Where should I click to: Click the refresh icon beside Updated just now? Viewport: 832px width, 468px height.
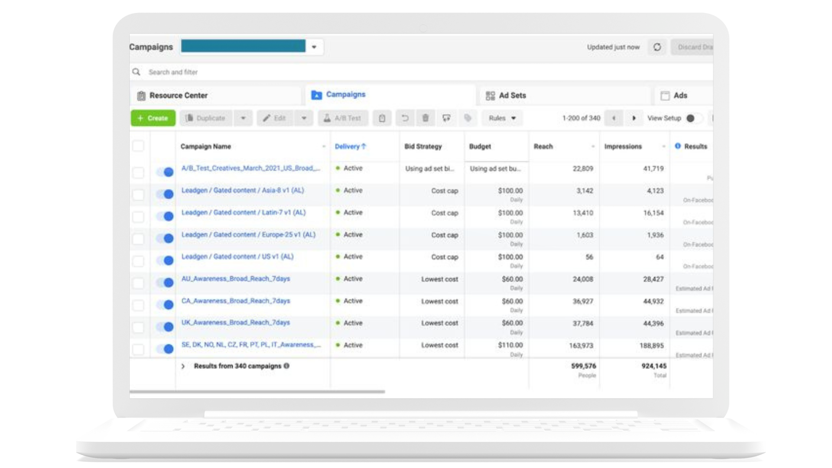[657, 47]
